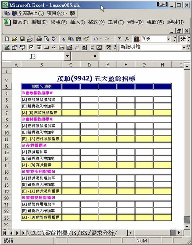Select the Text Box control

point(39,47)
